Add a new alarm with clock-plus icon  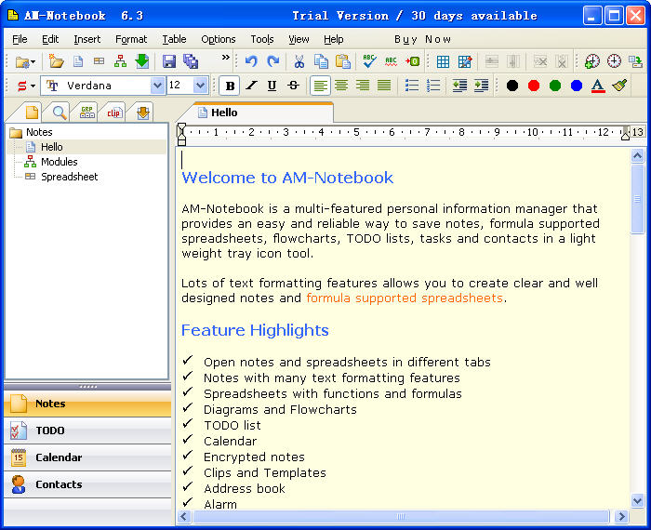click(592, 61)
